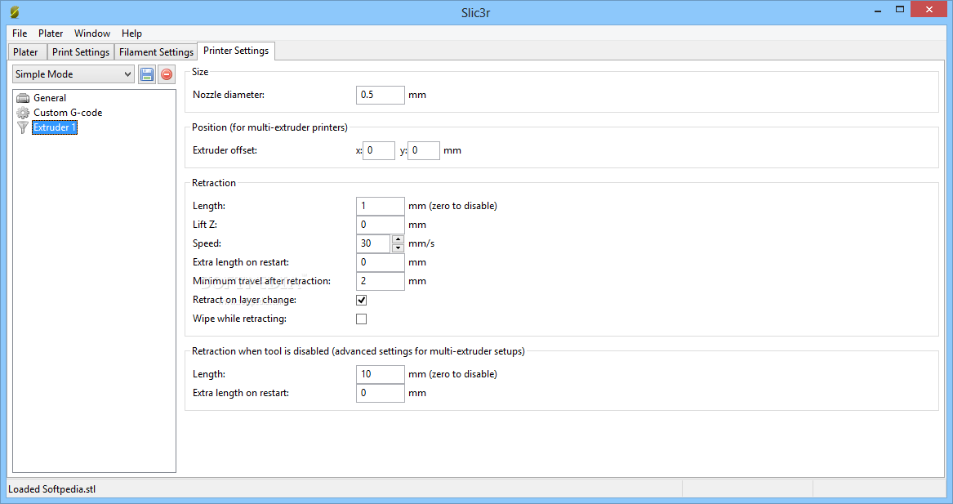The image size is (953, 504).
Task: Select Extruder 1 in the settings tree
Action: coord(55,127)
